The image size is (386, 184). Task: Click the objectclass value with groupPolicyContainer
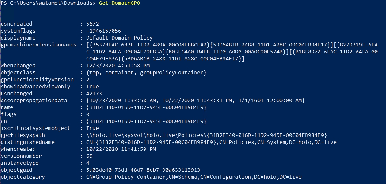(146, 72)
